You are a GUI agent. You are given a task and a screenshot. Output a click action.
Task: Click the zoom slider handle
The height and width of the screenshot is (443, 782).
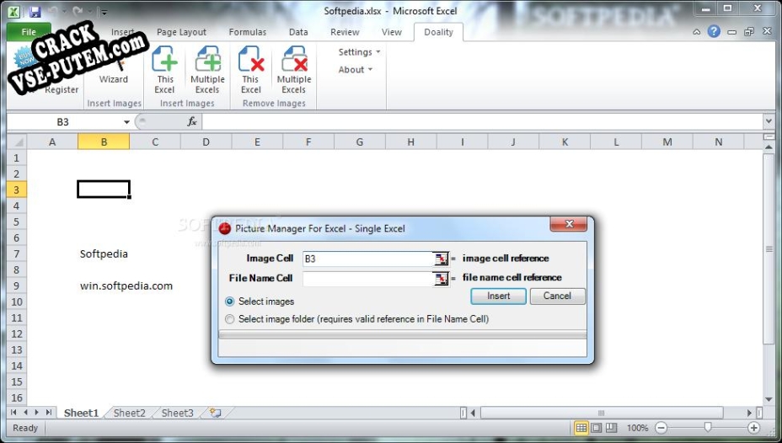click(x=707, y=428)
